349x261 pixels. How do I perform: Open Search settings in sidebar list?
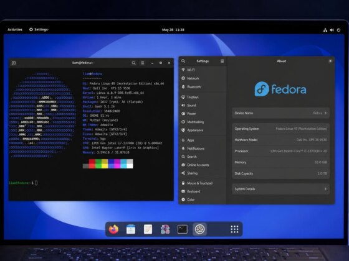203,157
